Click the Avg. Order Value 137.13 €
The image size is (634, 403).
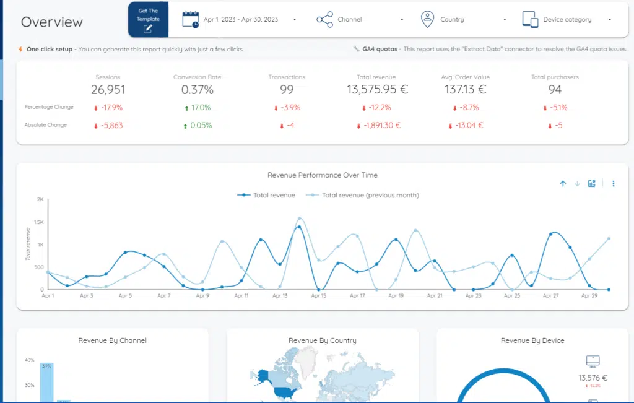pos(466,89)
